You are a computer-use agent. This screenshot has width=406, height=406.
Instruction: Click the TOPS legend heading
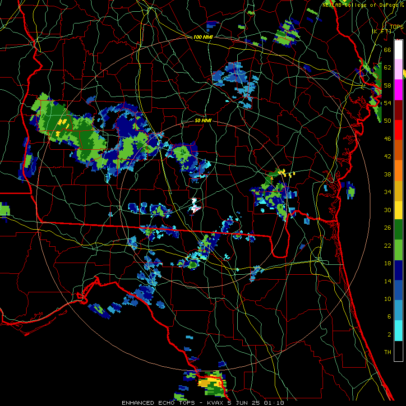pyautogui.click(x=397, y=27)
